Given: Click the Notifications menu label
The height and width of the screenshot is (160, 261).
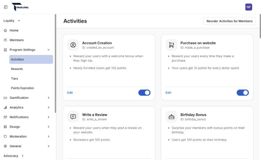Looking at the screenshot, I should pos(19,117).
